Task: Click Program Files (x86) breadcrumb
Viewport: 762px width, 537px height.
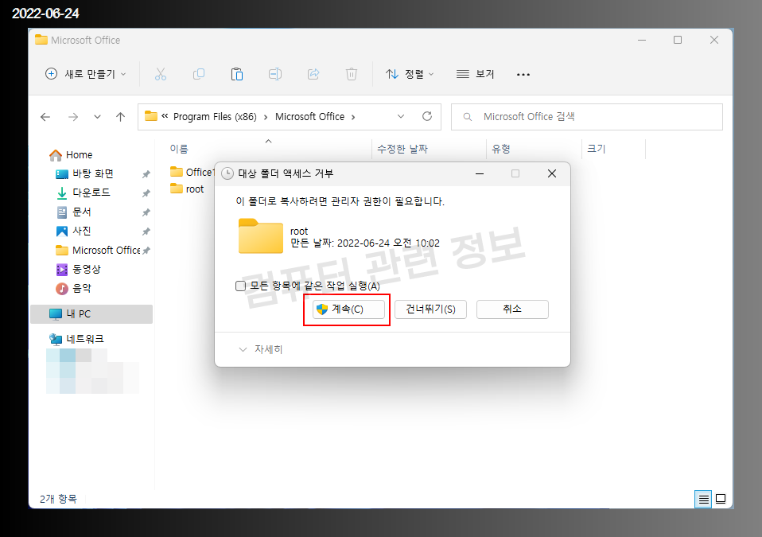Action: pyautogui.click(x=215, y=117)
